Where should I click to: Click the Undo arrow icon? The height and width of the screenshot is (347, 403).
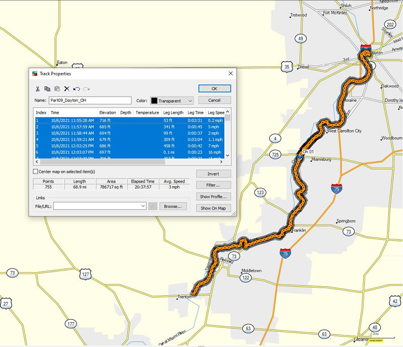[x=77, y=89]
